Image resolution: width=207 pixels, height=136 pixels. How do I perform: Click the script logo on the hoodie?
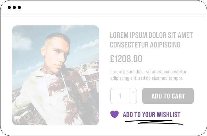(54, 85)
